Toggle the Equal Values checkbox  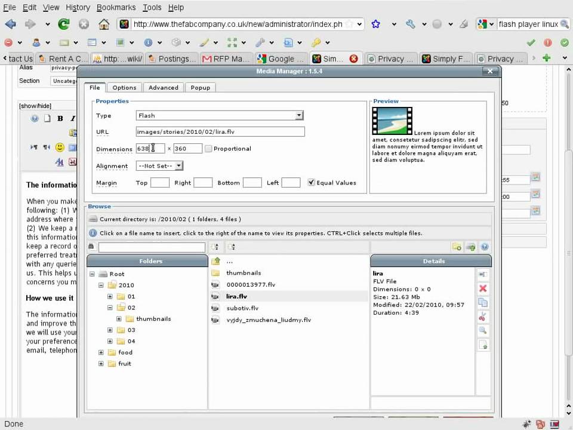click(x=311, y=182)
